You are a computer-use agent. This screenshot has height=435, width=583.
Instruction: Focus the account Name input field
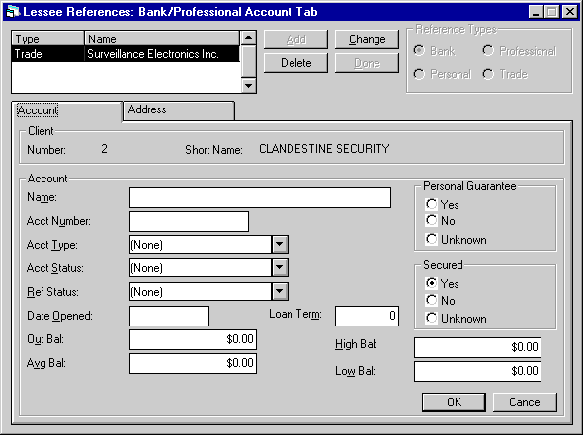pos(260,197)
